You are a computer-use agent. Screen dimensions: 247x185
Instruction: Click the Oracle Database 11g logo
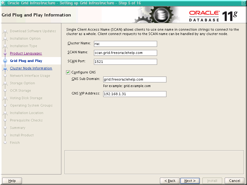coord(213,16)
